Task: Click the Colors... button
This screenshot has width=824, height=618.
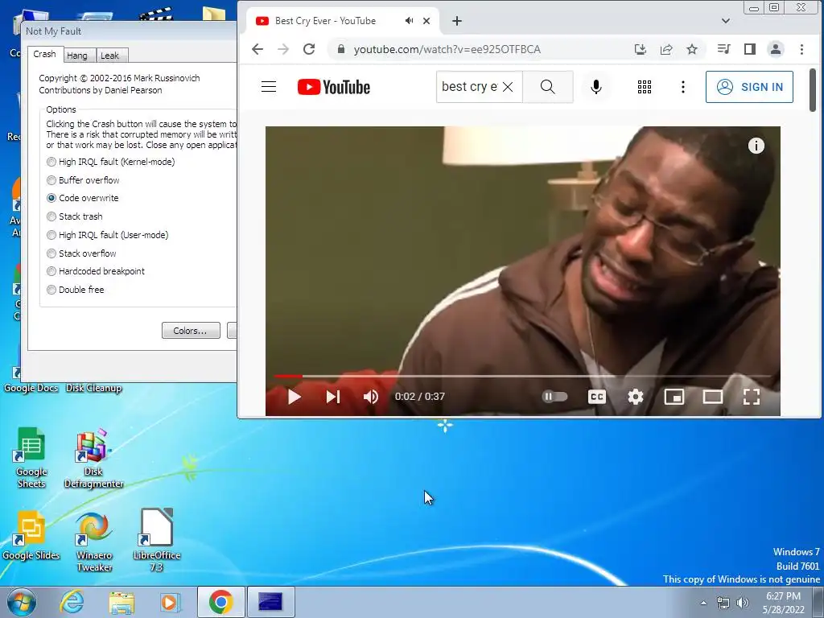Action: (x=191, y=331)
